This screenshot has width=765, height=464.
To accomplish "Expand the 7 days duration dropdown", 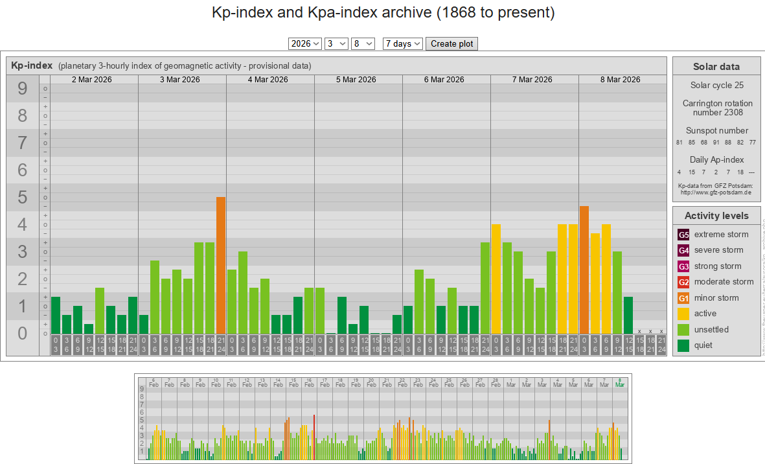I will (403, 43).
